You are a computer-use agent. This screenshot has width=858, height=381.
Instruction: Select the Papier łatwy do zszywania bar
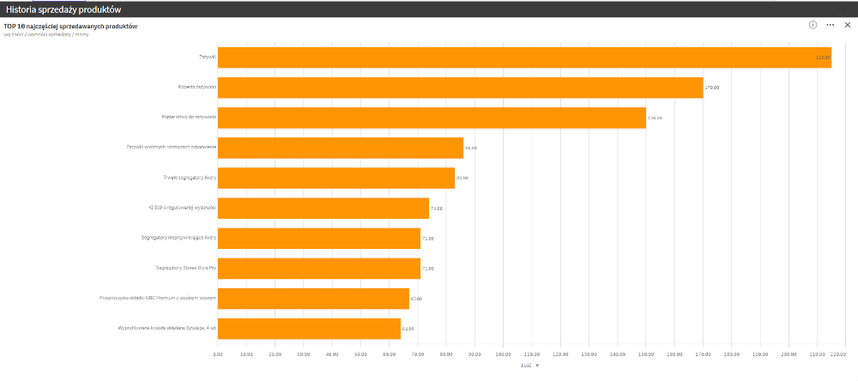pos(432,118)
